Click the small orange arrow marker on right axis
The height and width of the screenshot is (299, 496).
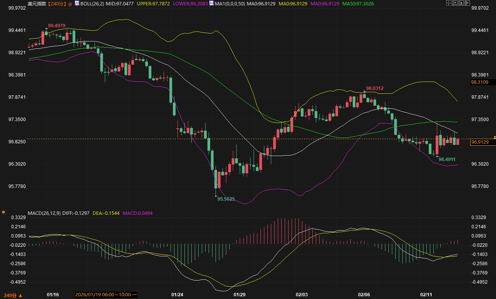pyautogui.click(x=494, y=137)
